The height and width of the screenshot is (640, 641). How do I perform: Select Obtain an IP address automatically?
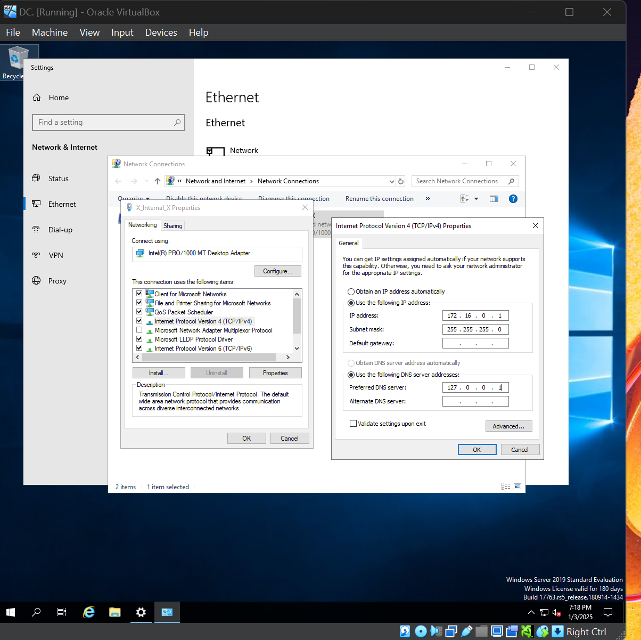click(x=351, y=291)
